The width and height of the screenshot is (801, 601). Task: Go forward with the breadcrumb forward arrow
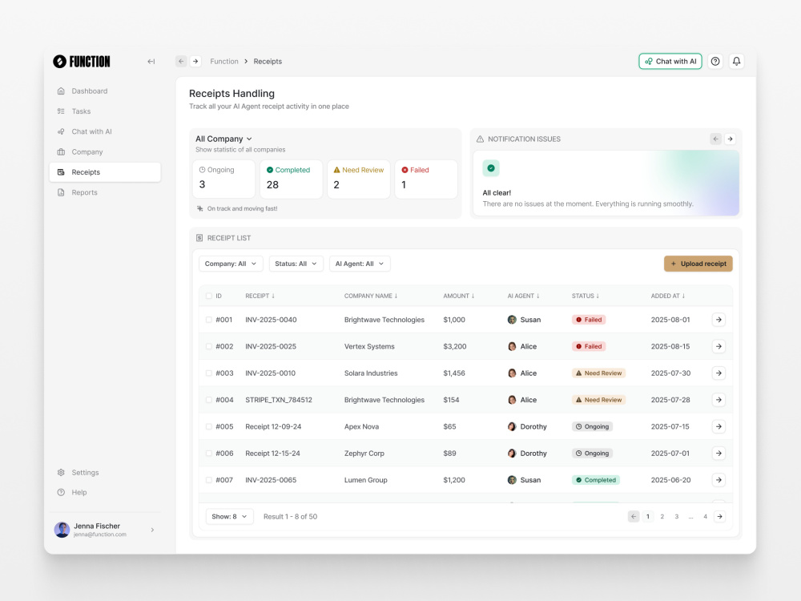click(195, 62)
